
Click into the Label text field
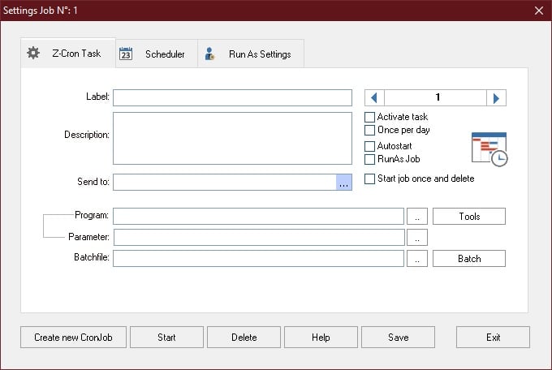pyautogui.click(x=232, y=98)
